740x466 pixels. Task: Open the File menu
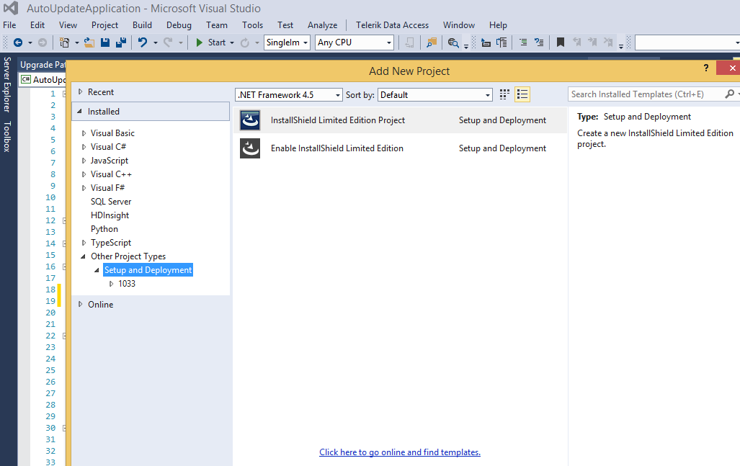pyautogui.click(x=9, y=25)
